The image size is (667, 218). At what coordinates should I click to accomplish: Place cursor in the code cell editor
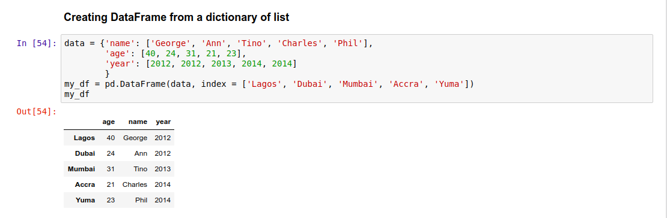[357, 68]
